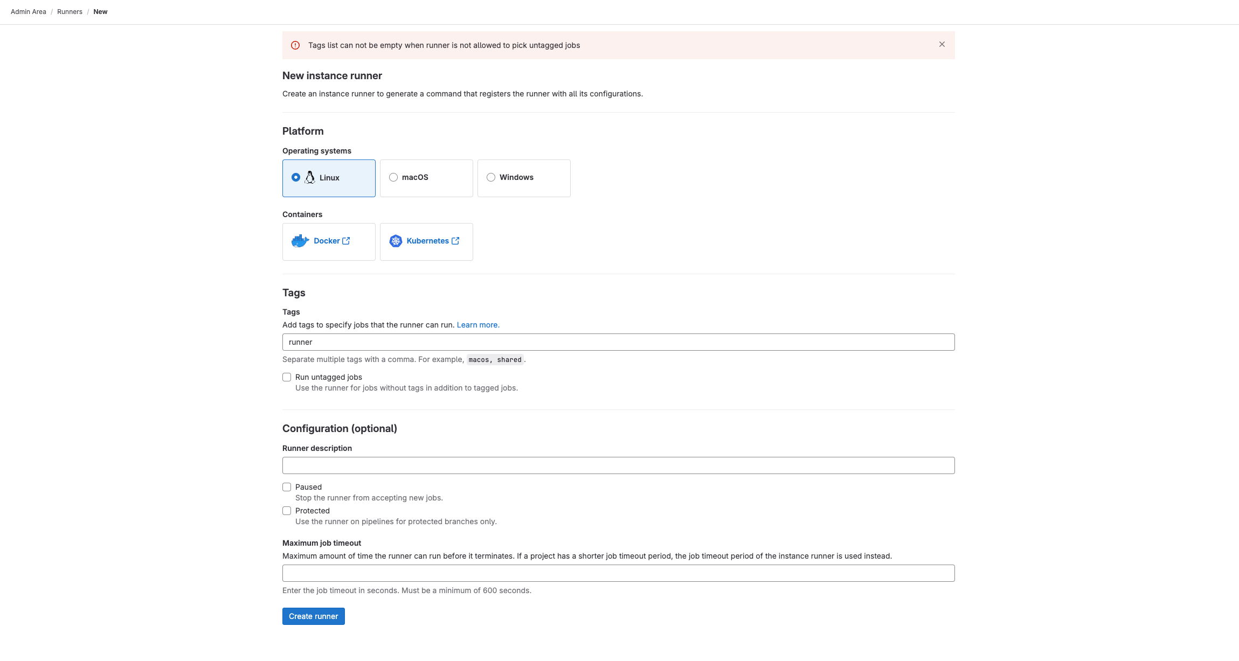The image size is (1239, 661).
Task: Open the Learn more tags link
Action: (x=478, y=325)
